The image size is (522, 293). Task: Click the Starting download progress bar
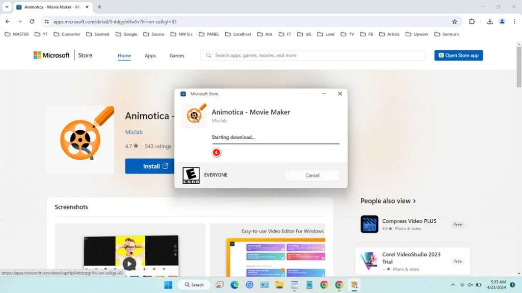click(275, 143)
